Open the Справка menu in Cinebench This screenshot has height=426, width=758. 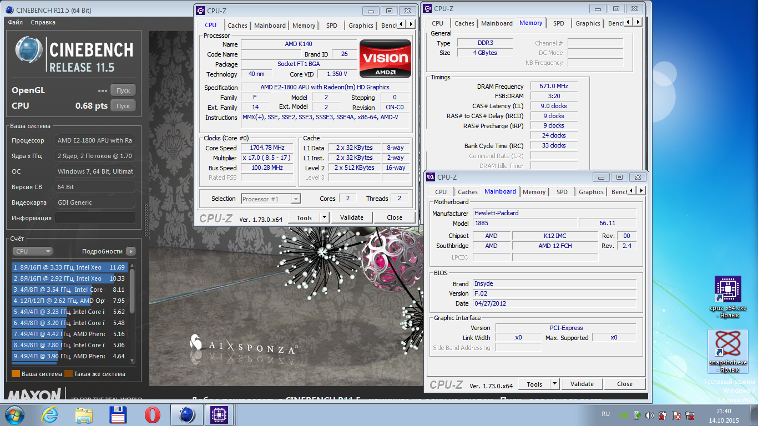pos(43,22)
